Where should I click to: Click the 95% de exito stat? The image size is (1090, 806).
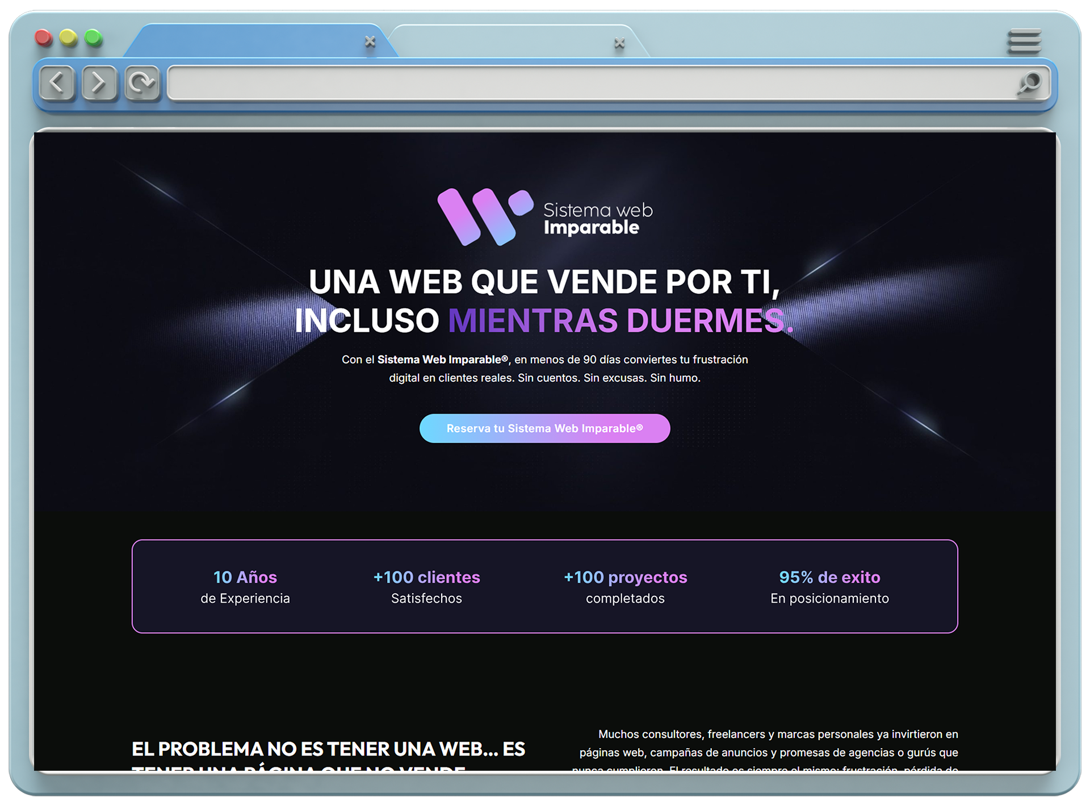click(x=829, y=587)
